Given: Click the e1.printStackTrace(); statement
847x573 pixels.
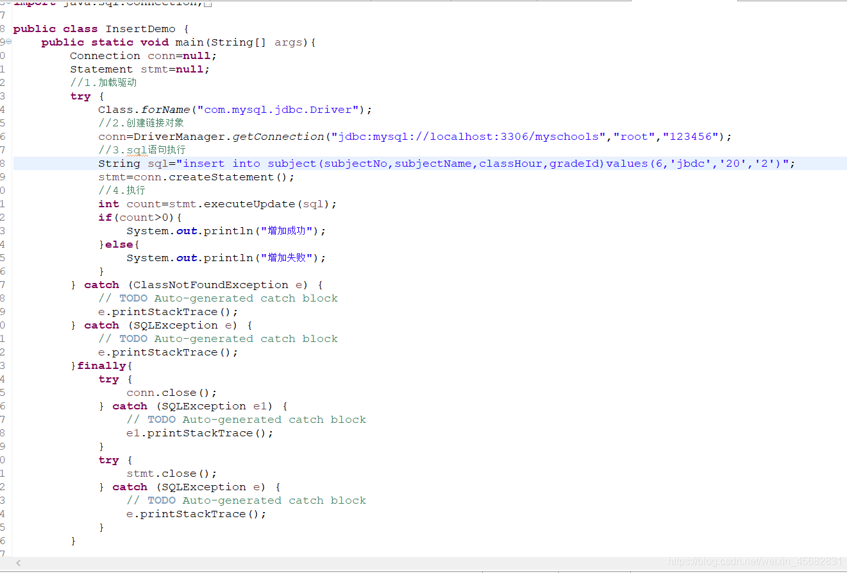Looking at the screenshot, I should (200, 433).
